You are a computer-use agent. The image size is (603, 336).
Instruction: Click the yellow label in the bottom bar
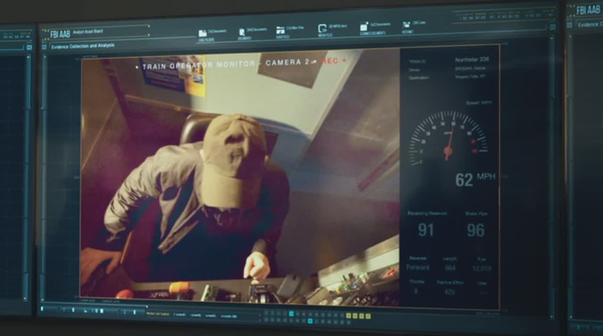pos(153,313)
